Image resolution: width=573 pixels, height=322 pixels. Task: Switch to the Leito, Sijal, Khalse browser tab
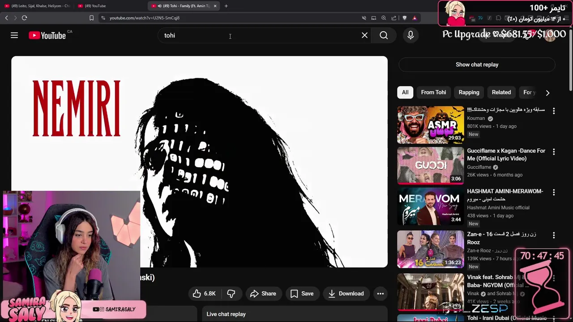(38, 6)
